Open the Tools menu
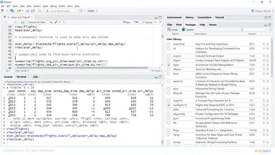 (70, 6)
